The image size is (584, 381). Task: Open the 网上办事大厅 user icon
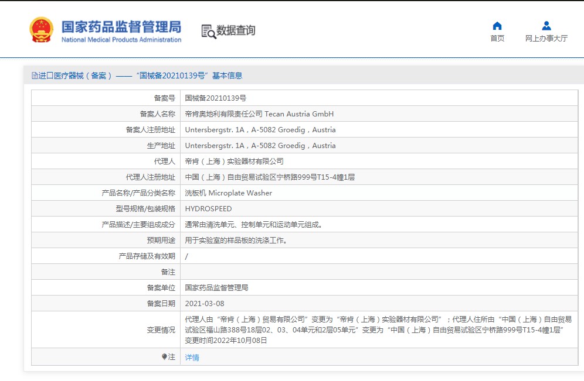pos(546,26)
